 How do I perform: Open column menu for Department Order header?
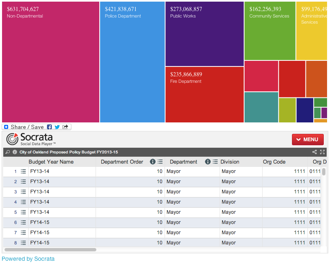click(x=160, y=162)
